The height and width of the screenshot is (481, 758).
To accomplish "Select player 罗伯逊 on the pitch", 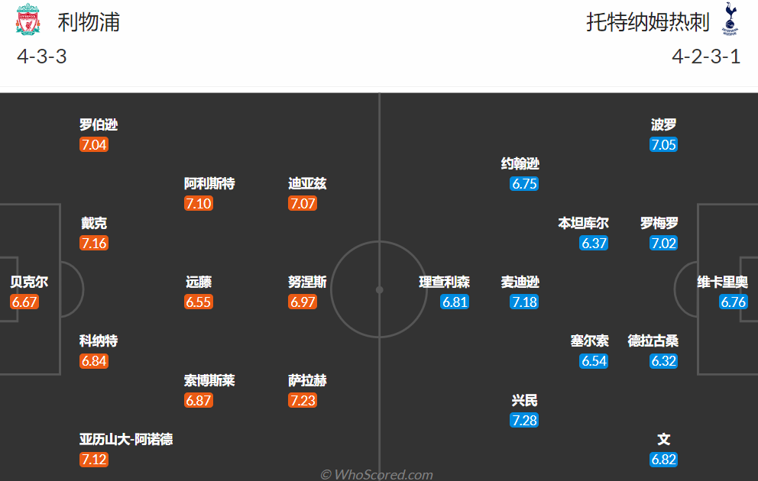I will (x=99, y=124).
